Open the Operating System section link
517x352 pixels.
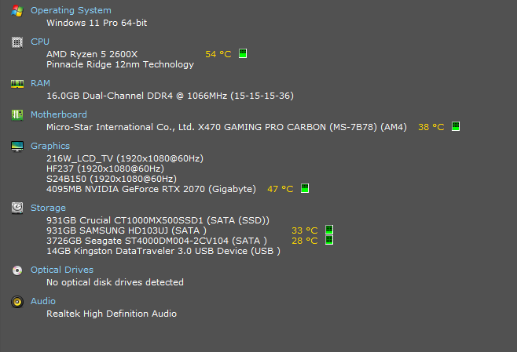pos(71,10)
